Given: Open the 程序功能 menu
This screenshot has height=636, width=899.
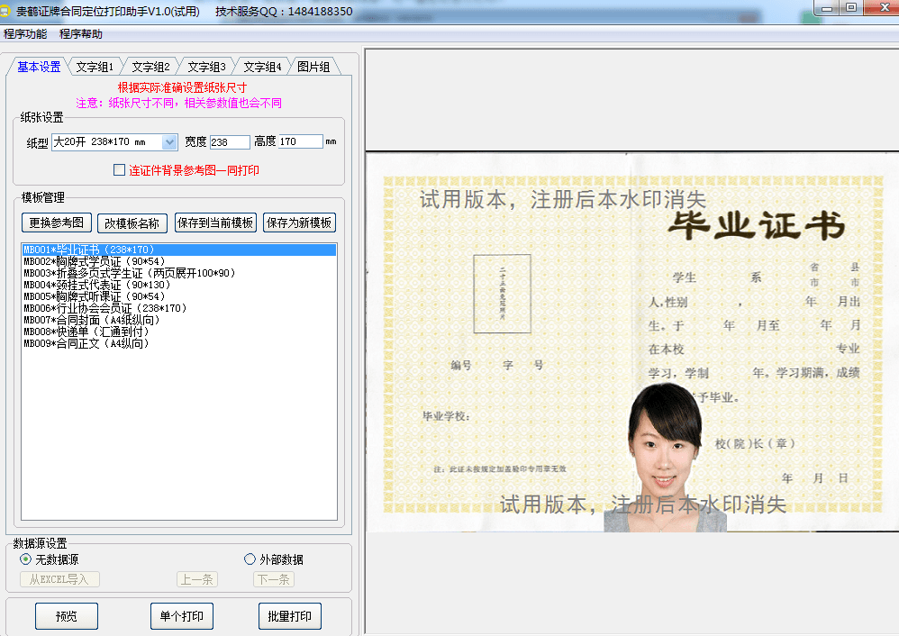Looking at the screenshot, I should click(x=25, y=34).
